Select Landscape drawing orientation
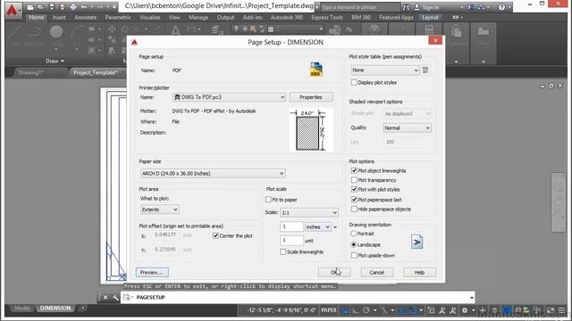The width and height of the screenshot is (572, 321). pyautogui.click(x=353, y=244)
